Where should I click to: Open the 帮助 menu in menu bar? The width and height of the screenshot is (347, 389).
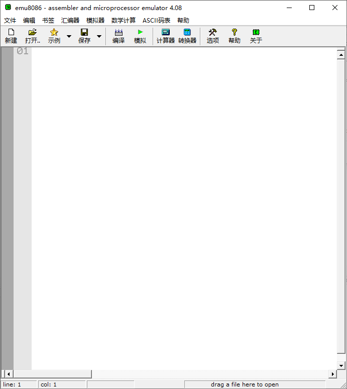(x=183, y=20)
